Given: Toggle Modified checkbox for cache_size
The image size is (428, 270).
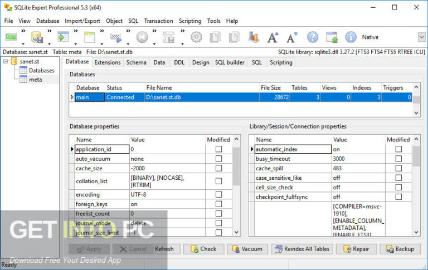Looking at the screenshot, I should [x=218, y=168].
